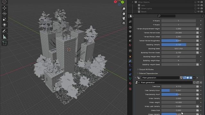Viewport: 205px width, 115px height.
Task: Open the Texture properties checker tab
Action: coord(130,89)
